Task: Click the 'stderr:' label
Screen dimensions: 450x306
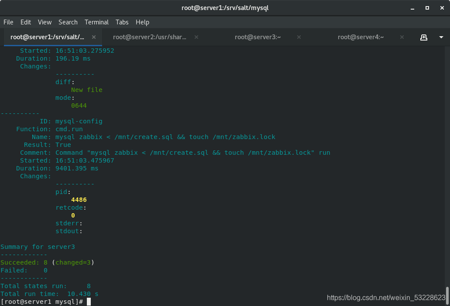Action: [x=69, y=223]
